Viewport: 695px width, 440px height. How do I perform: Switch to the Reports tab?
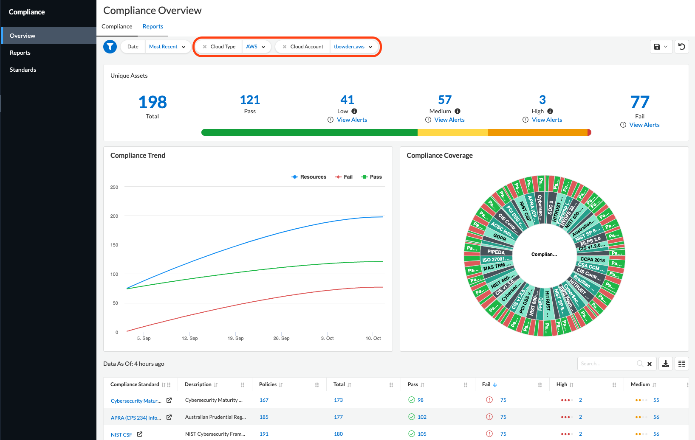pos(153,26)
